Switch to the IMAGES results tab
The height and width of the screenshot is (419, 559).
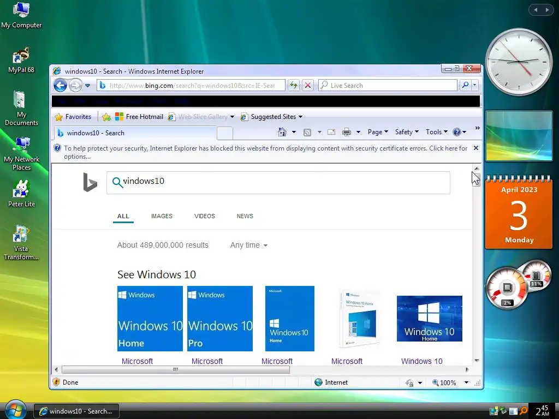point(162,216)
